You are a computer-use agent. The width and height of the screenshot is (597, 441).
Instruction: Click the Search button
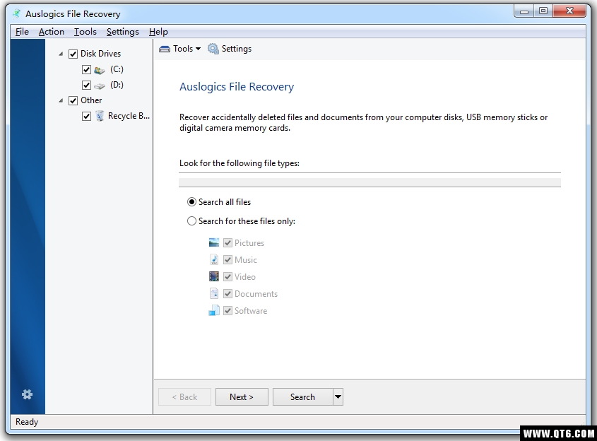[x=302, y=396]
